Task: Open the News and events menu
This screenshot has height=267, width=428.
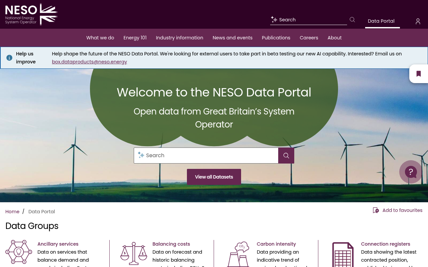Action: pyautogui.click(x=232, y=38)
